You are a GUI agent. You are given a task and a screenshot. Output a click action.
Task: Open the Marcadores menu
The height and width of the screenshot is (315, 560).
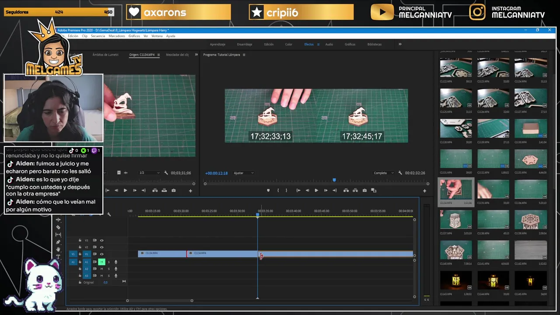[x=117, y=36]
